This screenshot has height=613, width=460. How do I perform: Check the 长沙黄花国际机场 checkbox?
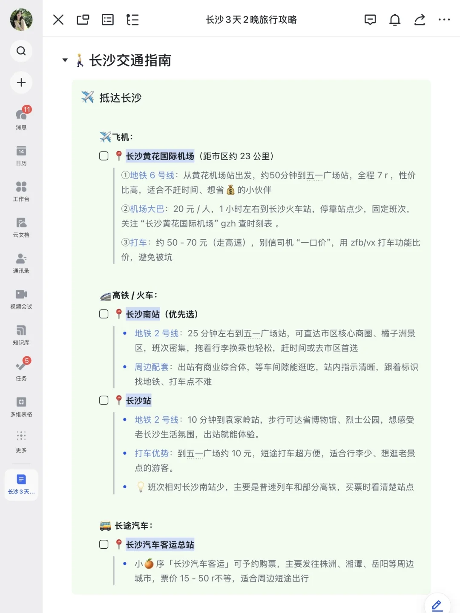coord(104,156)
